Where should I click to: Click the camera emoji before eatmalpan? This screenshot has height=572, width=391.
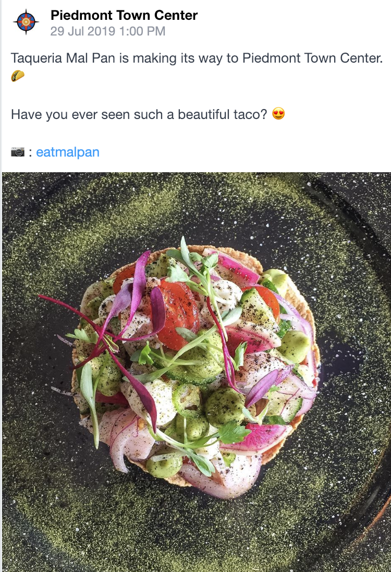coord(18,152)
